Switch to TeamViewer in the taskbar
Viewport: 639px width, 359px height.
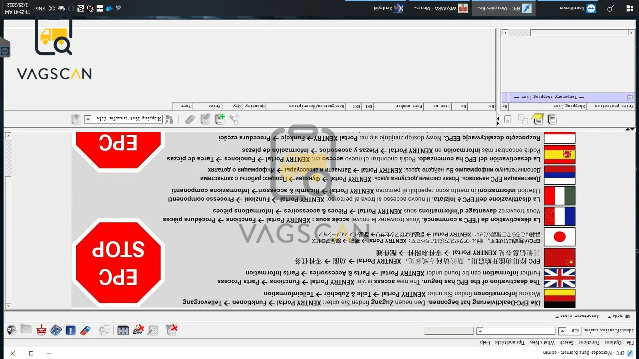point(577,8)
